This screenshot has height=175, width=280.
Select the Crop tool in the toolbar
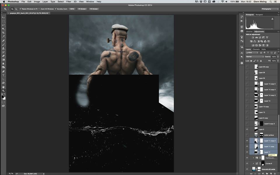coord(3,33)
